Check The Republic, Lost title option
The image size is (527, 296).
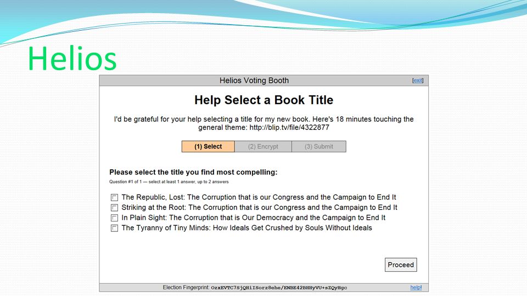point(115,198)
